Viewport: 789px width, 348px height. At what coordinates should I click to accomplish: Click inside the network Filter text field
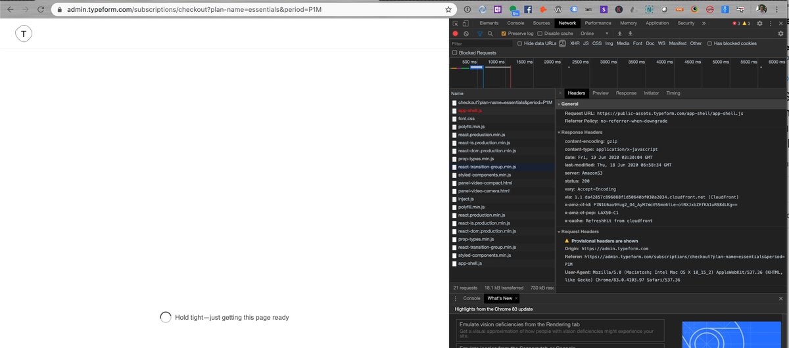481,43
